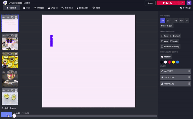
Task: Pause playback with the pause button
Action: click(6, 115)
